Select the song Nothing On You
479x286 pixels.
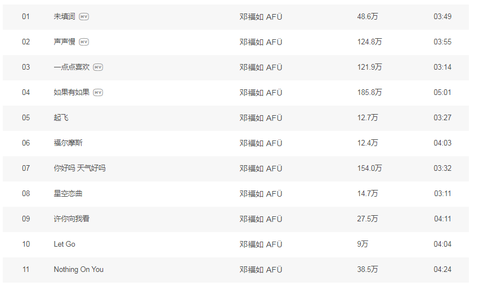click(78, 270)
